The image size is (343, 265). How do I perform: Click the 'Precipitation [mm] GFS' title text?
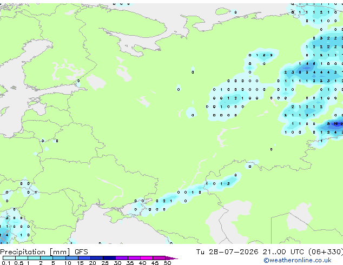tap(44, 252)
